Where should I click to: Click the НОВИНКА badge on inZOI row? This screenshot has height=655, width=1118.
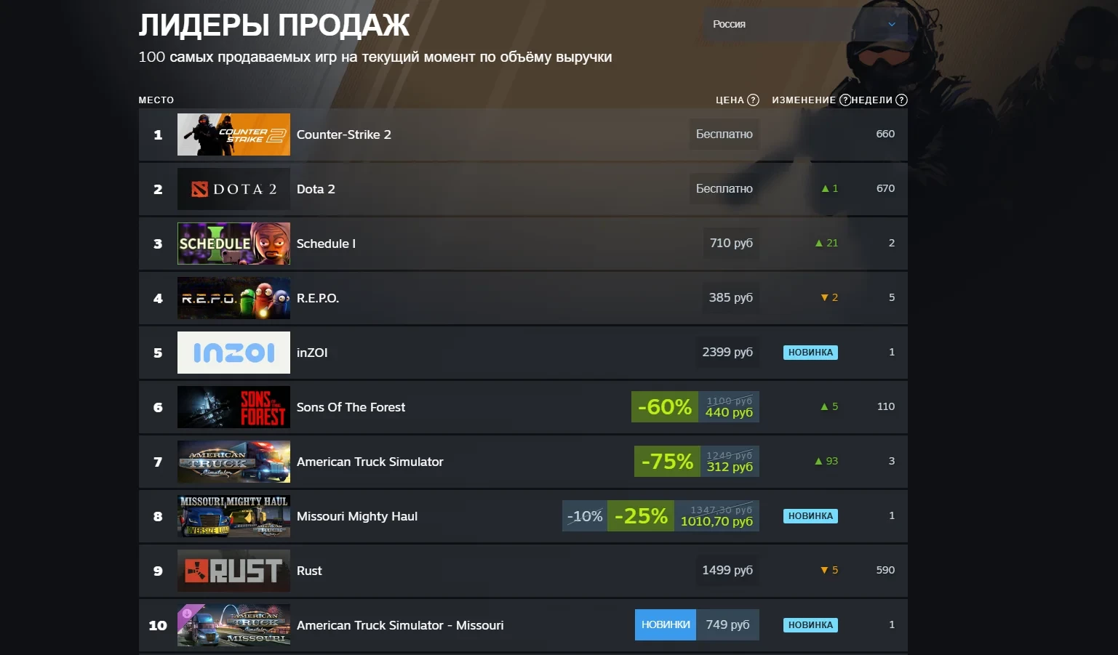coord(810,353)
